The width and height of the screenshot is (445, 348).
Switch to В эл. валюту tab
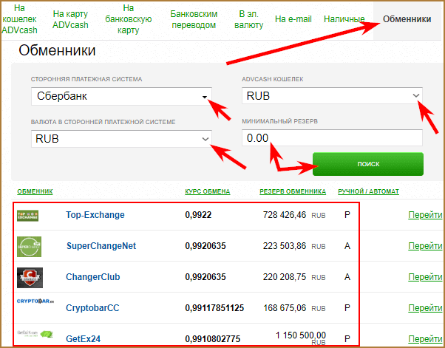pos(248,19)
